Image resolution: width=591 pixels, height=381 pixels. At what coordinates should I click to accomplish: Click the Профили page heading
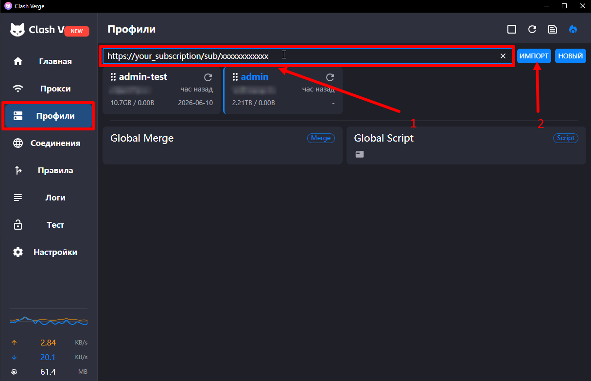point(132,29)
